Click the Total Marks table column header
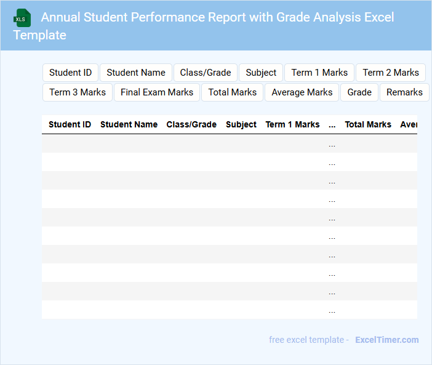This screenshot has height=365, width=432. 368,124
